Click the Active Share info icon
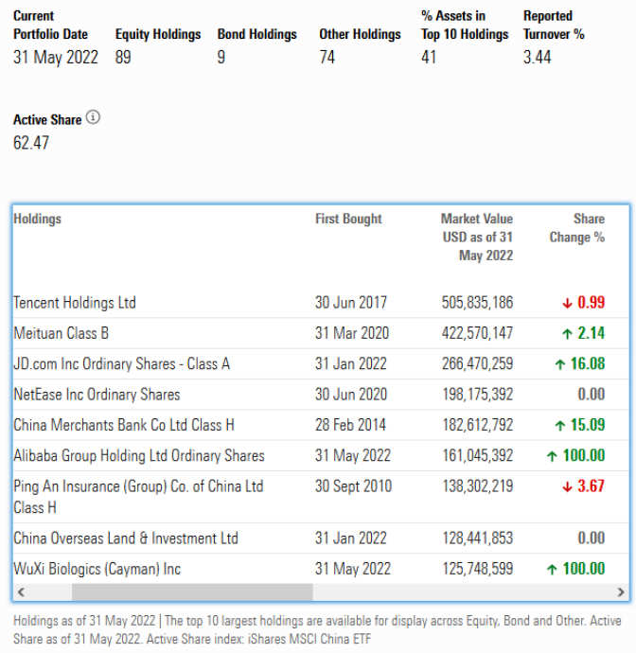This screenshot has width=636, height=653. [93, 117]
